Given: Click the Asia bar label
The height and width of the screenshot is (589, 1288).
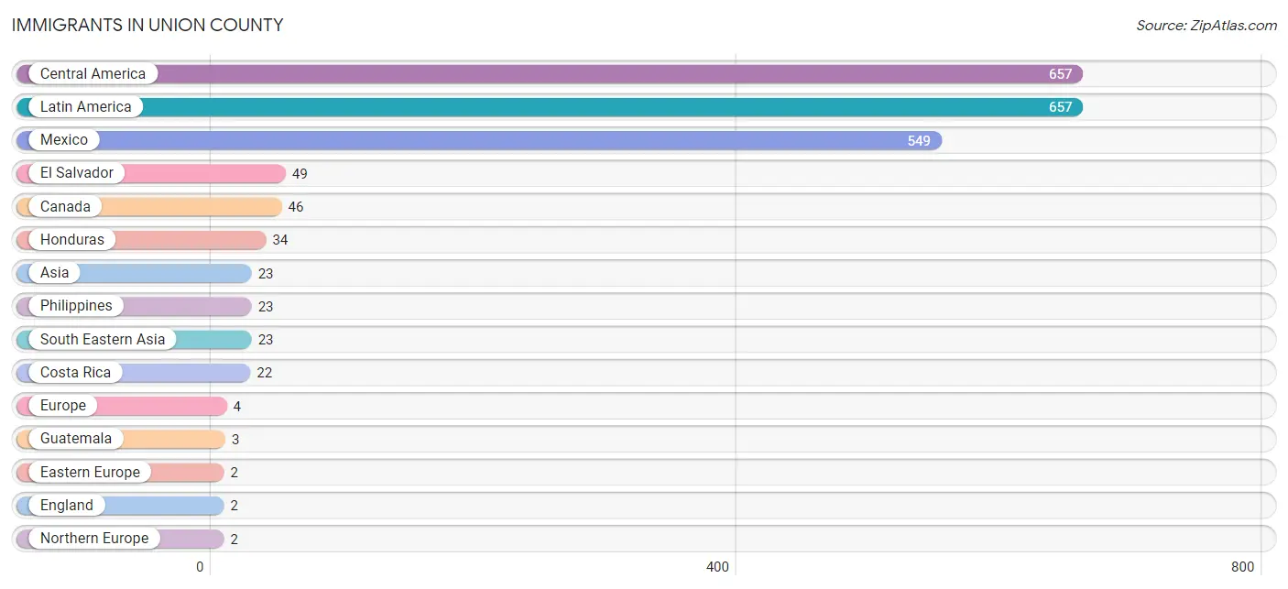Looking at the screenshot, I should click(55, 273).
